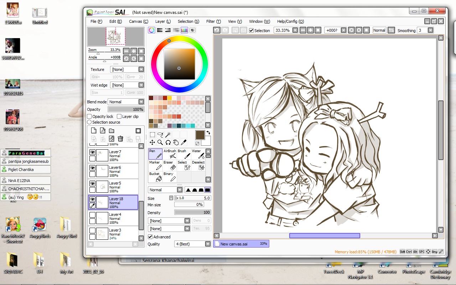
Task: Open the Layer menu
Action: [163, 21]
